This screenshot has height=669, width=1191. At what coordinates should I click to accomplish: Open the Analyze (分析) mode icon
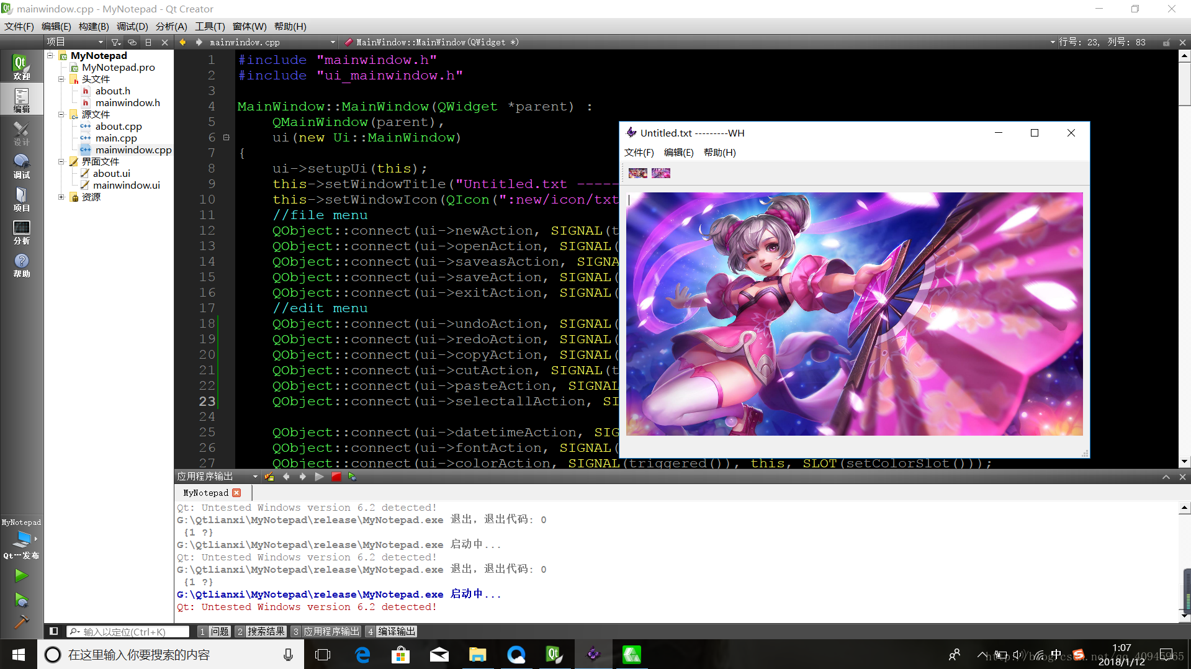coord(21,231)
